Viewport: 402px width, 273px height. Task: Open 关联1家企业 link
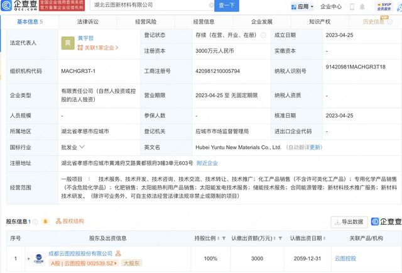click(x=98, y=48)
